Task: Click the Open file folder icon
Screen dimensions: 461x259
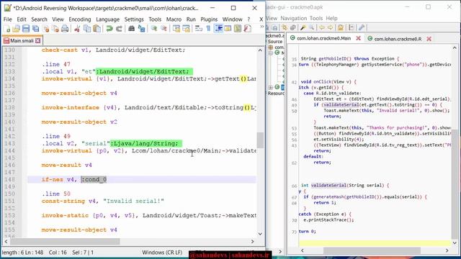Action: coord(16,29)
